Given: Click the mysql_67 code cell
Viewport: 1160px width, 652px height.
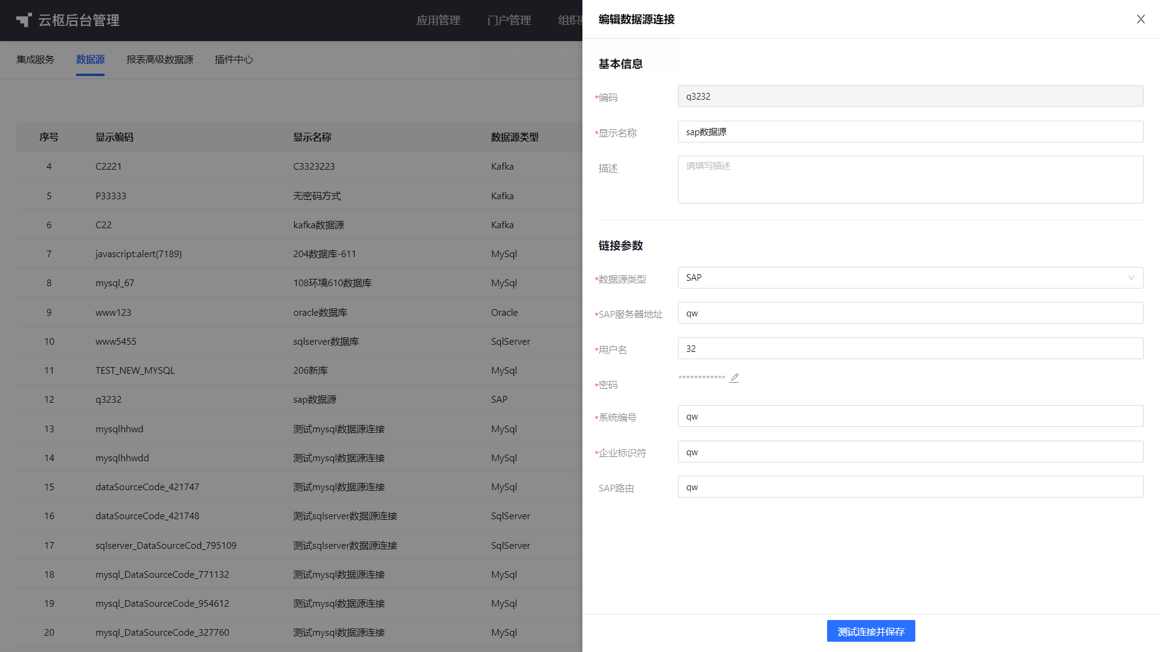Looking at the screenshot, I should click(x=115, y=283).
